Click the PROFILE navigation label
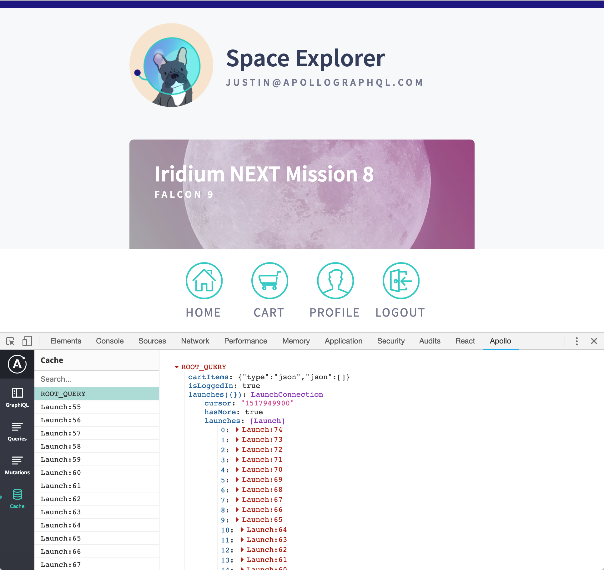Viewport: 604px width, 570px height. click(x=335, y=312)
